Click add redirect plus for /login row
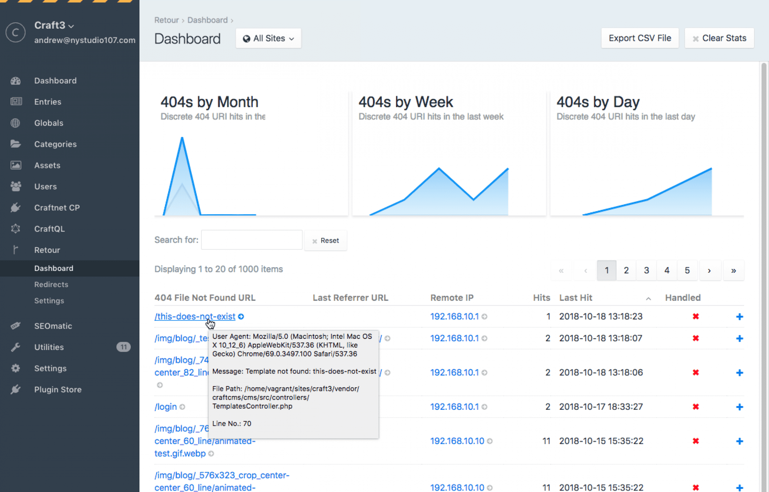 tap(739, 407)
